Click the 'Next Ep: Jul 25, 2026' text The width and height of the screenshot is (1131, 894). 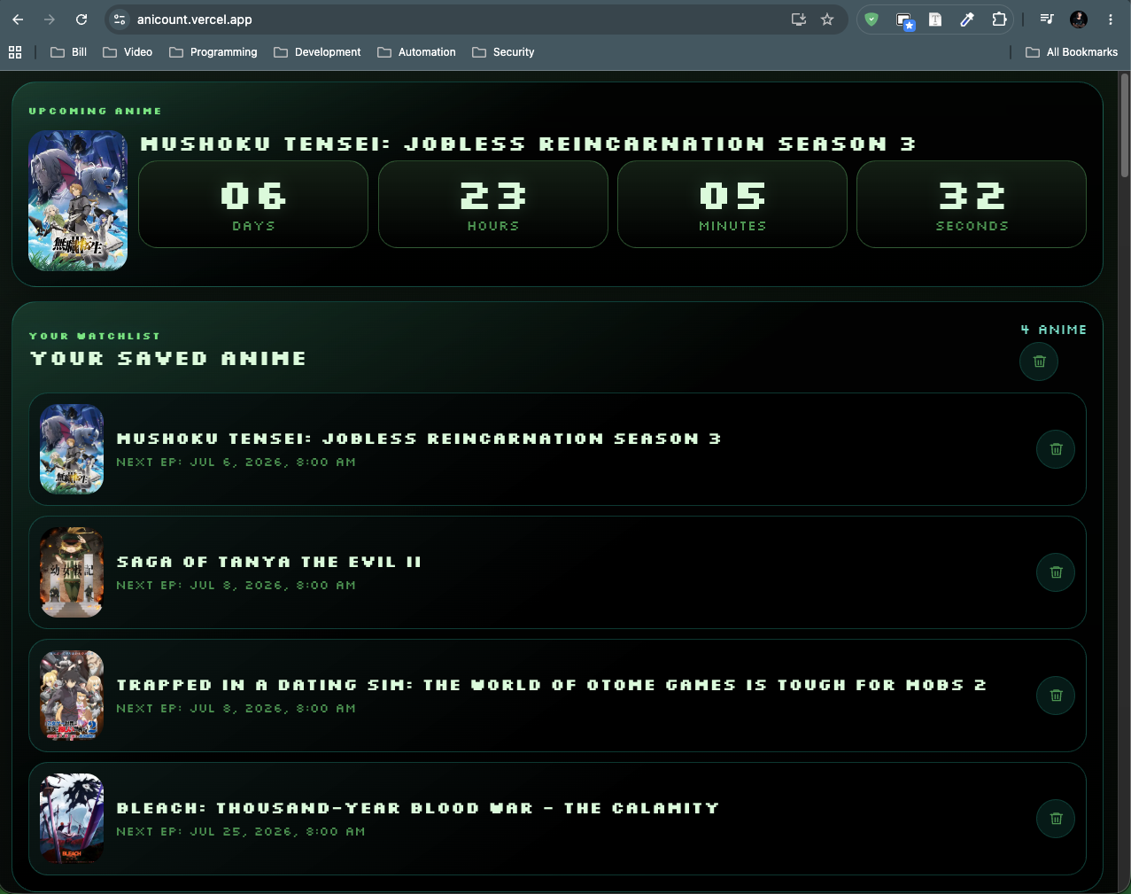pos(240,832)
